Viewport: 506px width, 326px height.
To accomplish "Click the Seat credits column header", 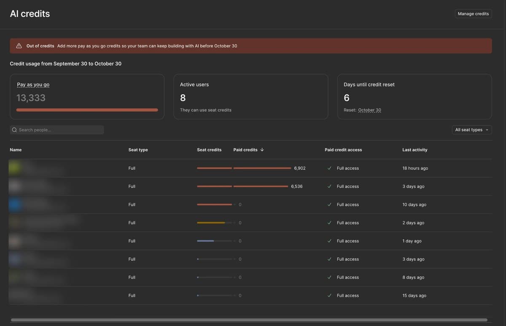I will pos(209,150).
